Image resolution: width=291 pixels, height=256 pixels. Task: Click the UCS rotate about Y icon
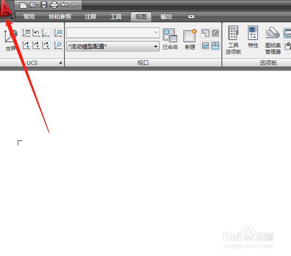coord(36,46)
